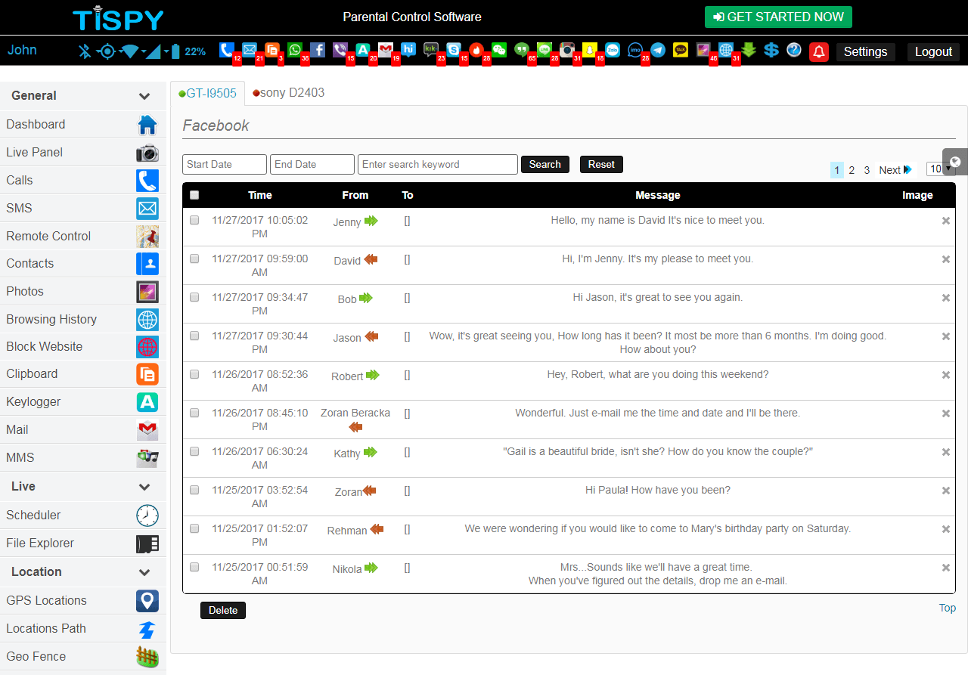968x675 pixels.
Task: Check the box for Nikola's message row
Action: click(194, 567)
